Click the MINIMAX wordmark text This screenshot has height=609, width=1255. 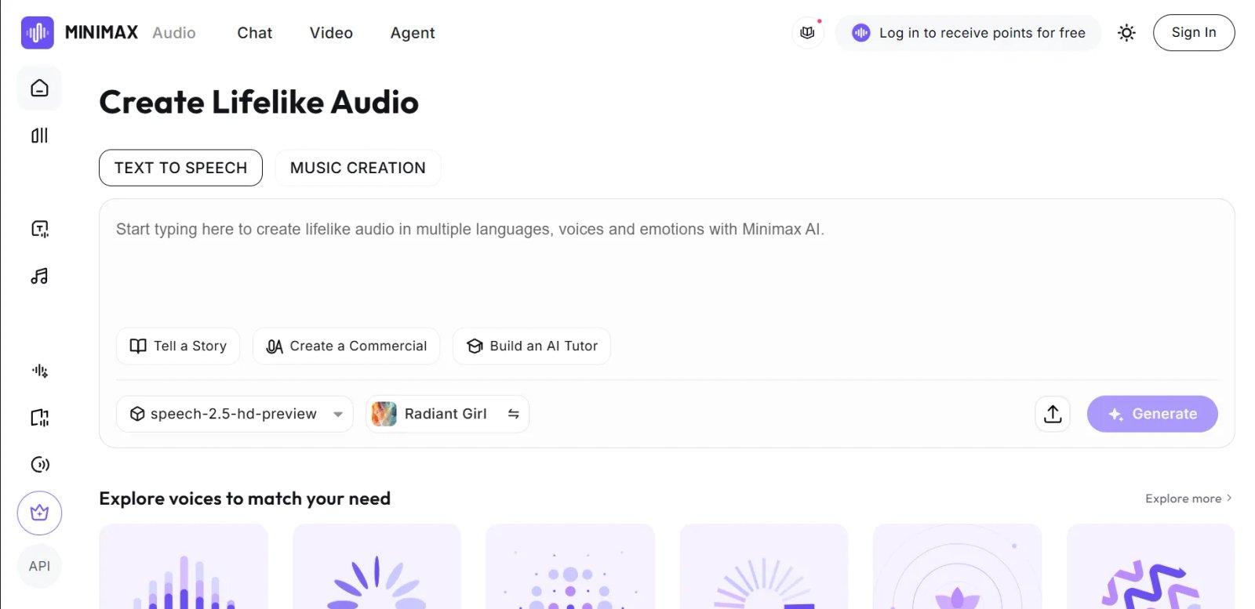[x=101, y=33]
